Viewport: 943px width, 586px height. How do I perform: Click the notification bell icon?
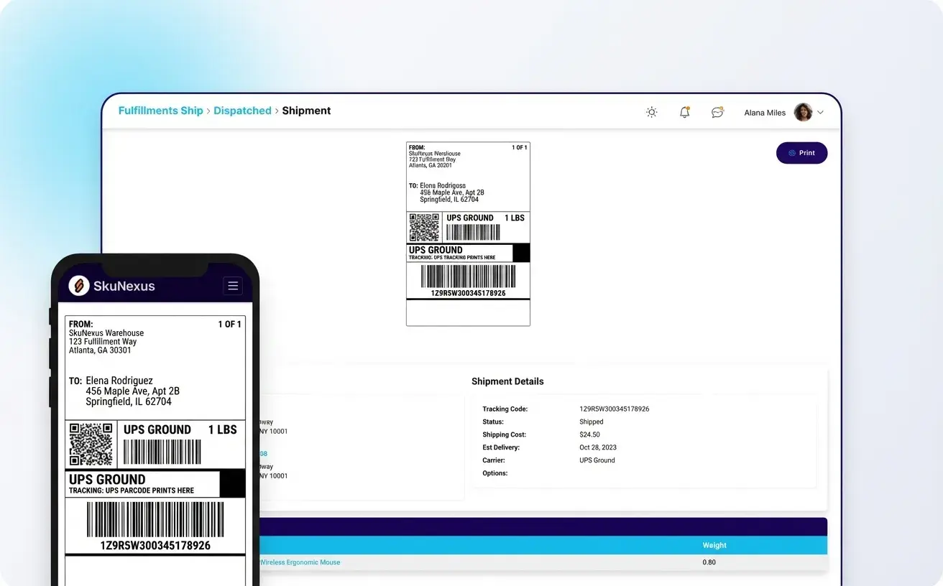pyautogui.click(x=684, y=113)
